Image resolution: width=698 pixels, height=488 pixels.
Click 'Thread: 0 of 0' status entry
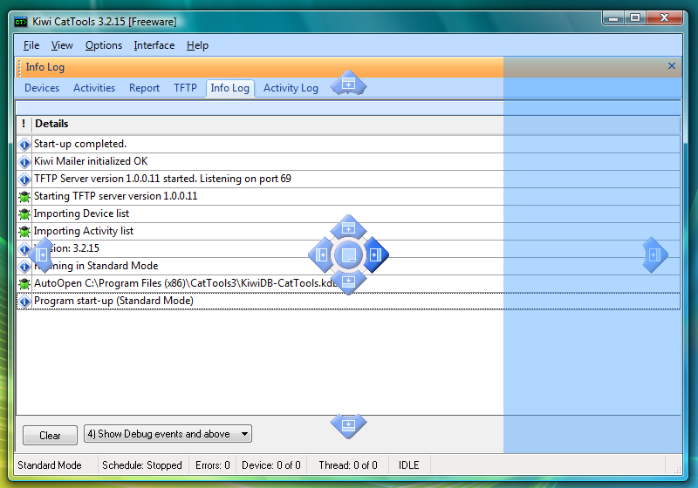pos(347,465)
